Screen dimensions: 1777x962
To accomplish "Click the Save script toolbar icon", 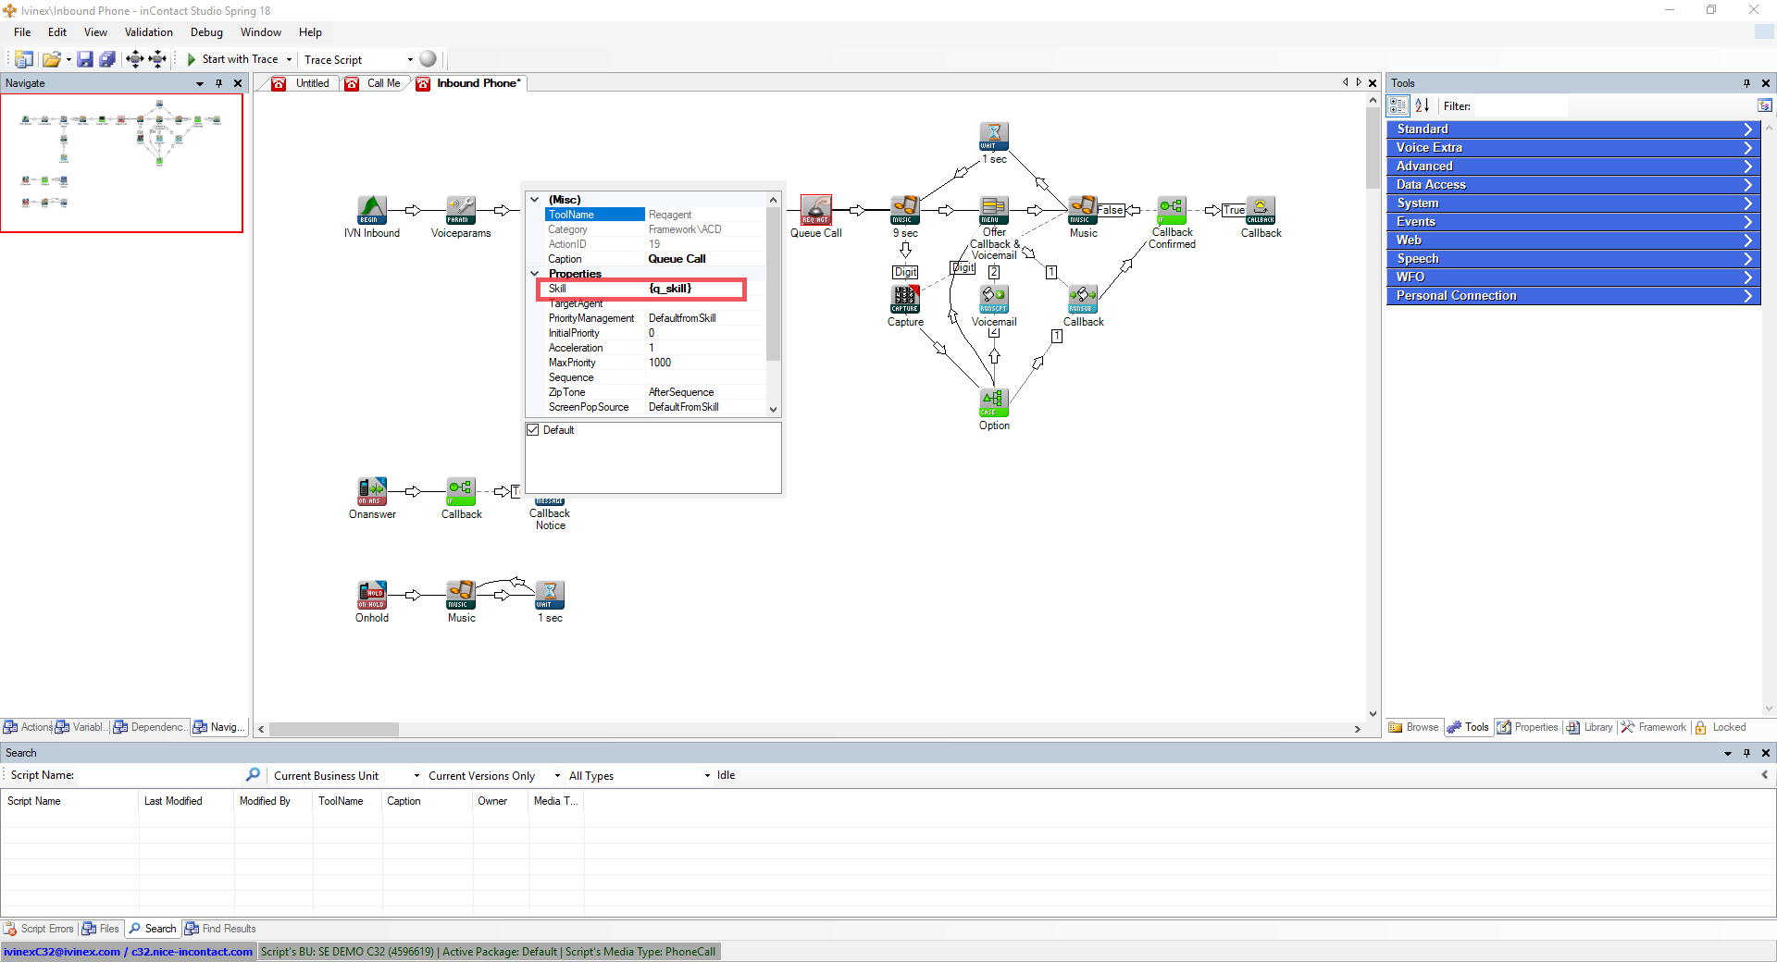I will coord(85,59).
